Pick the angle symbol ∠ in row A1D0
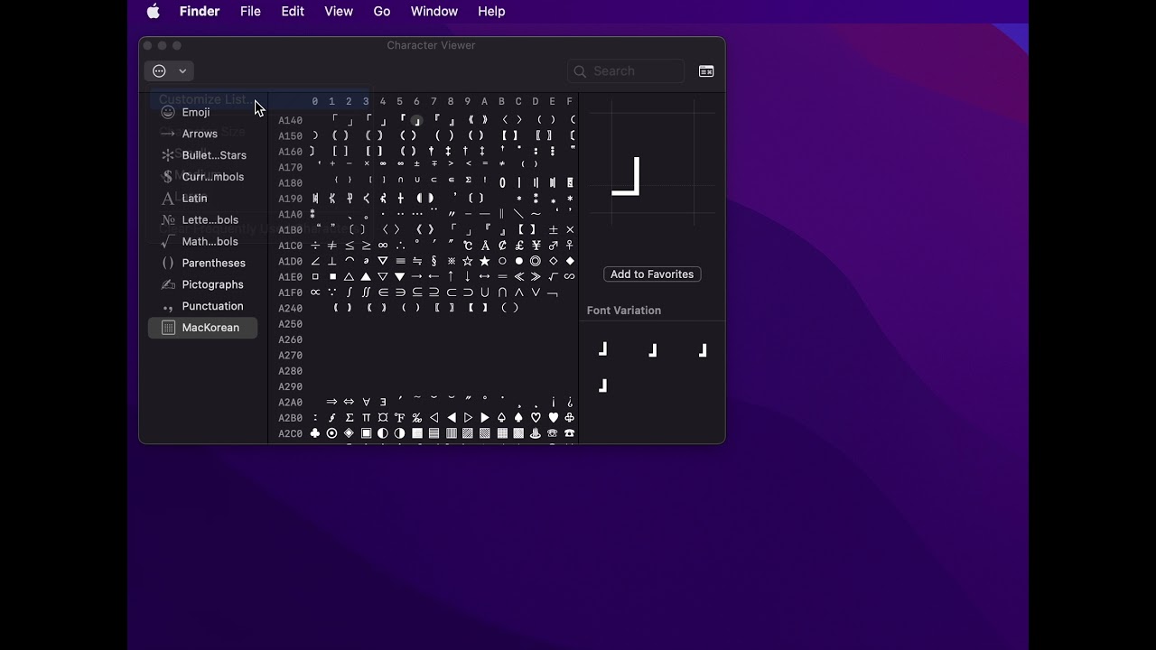Screen dimensions: 1156x650 [x=315, y=261]
